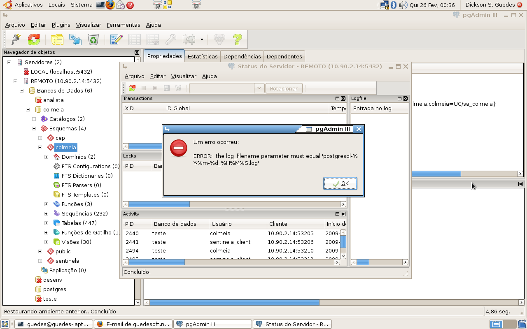Select the postgres database in tree
Viewport: 527px width, 329px height.
(54, 289)
